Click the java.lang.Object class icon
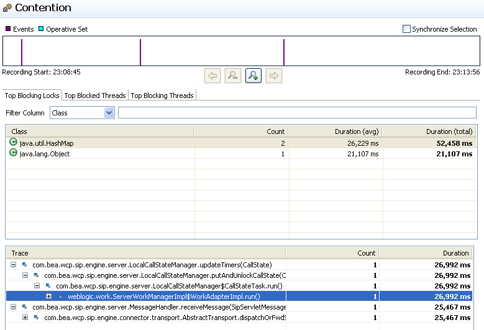The height and width of the screenshot is (330, 484). coord(14,153)
